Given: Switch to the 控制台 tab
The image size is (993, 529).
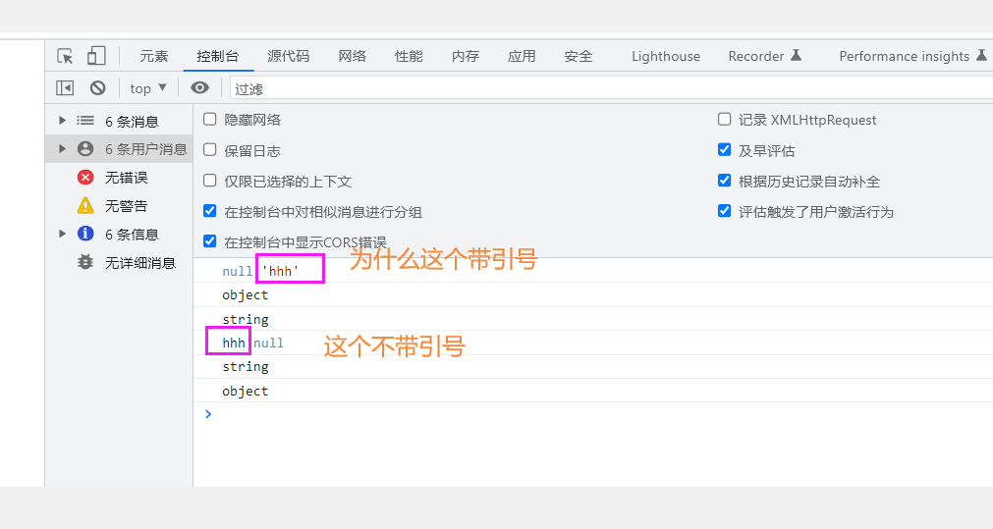Looking at the screenshot, I should [218, 56].
